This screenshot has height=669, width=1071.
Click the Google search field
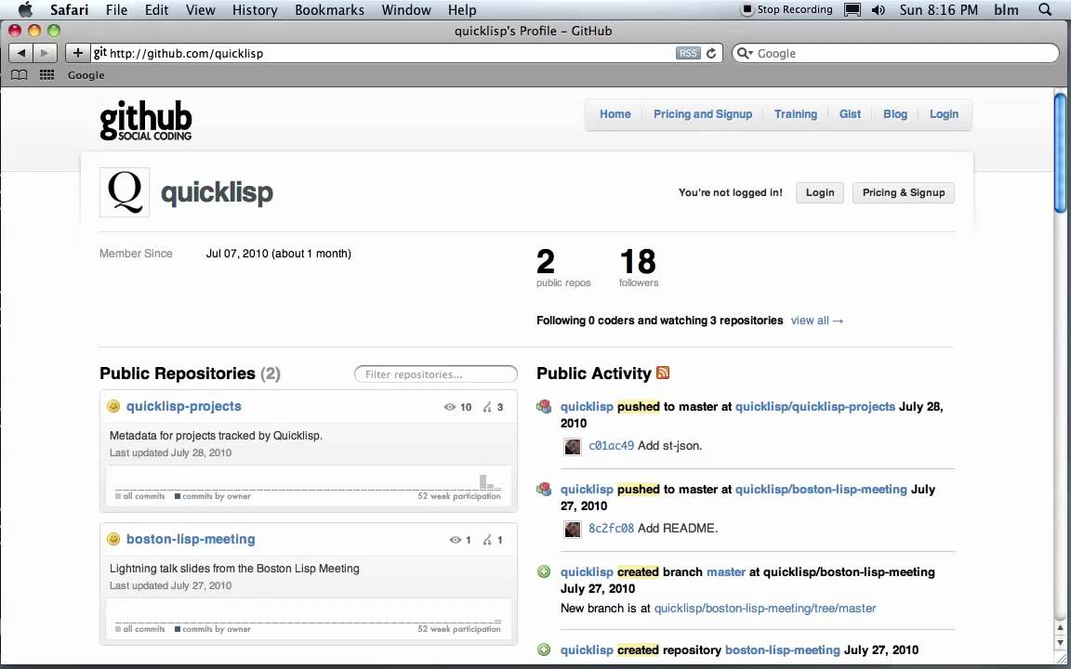coord(895,53)
